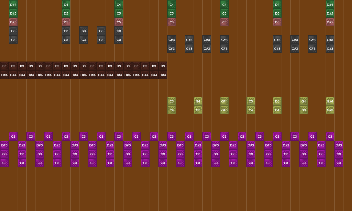Click the leftmost green D5 note block
This screenshot has width=352, height=211.
pyautogui.click(x=66, y=13)
